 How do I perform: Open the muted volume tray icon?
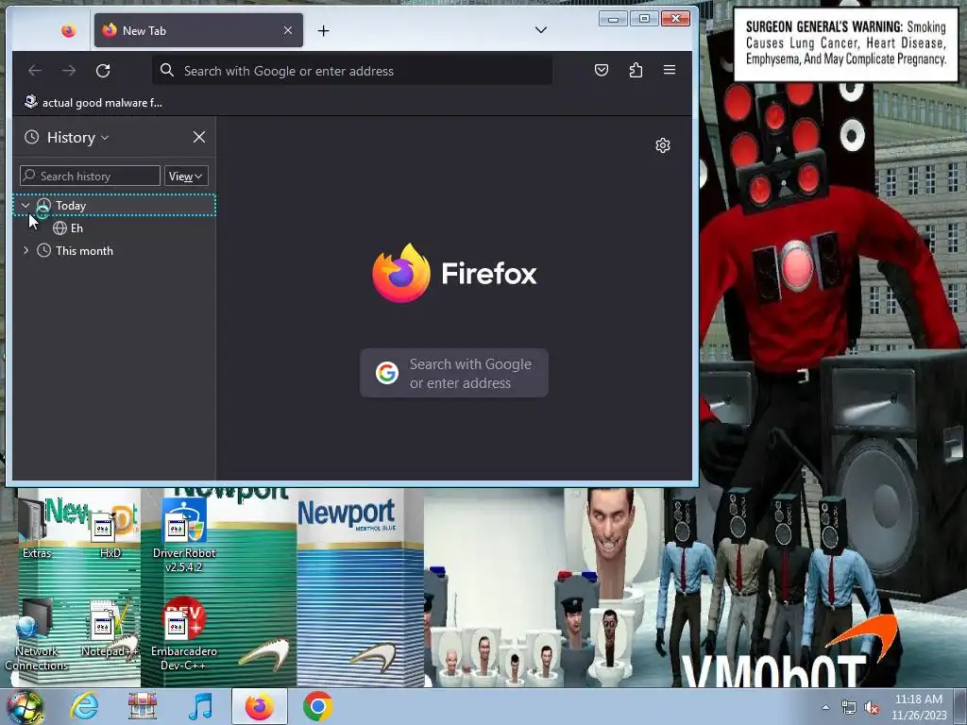872,708
